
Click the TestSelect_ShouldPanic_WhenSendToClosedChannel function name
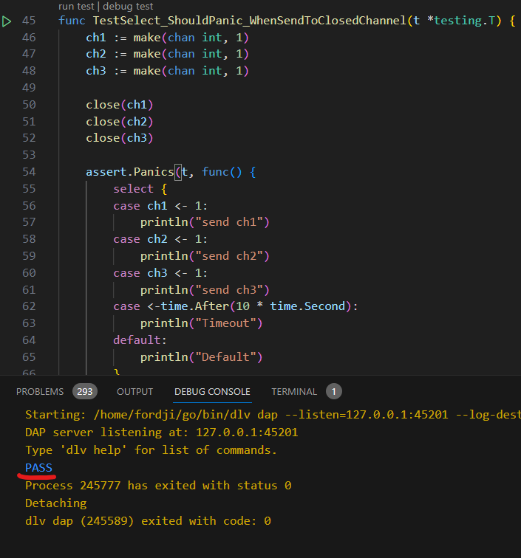point(248,21)
